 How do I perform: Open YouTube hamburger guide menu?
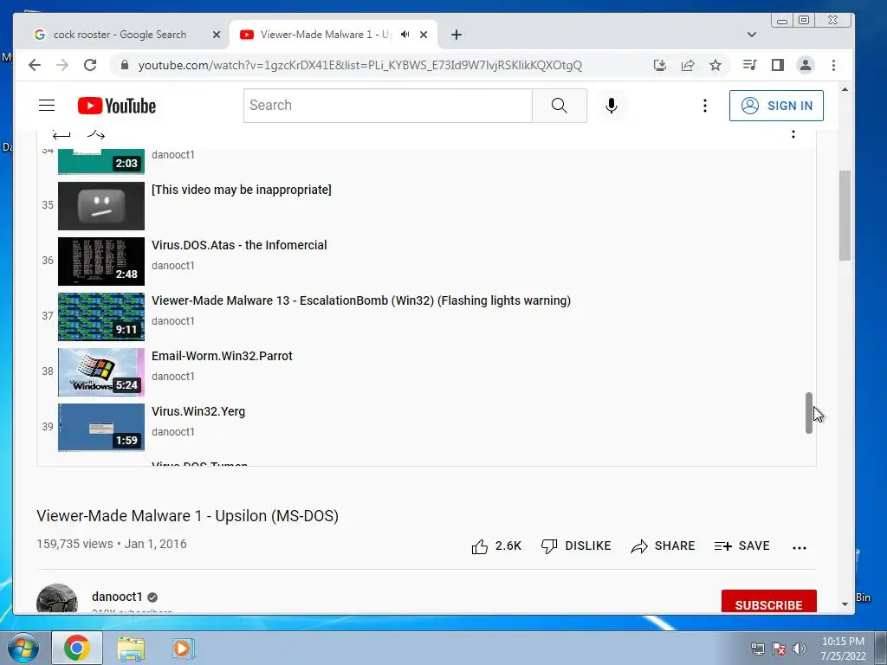[47, 105]
